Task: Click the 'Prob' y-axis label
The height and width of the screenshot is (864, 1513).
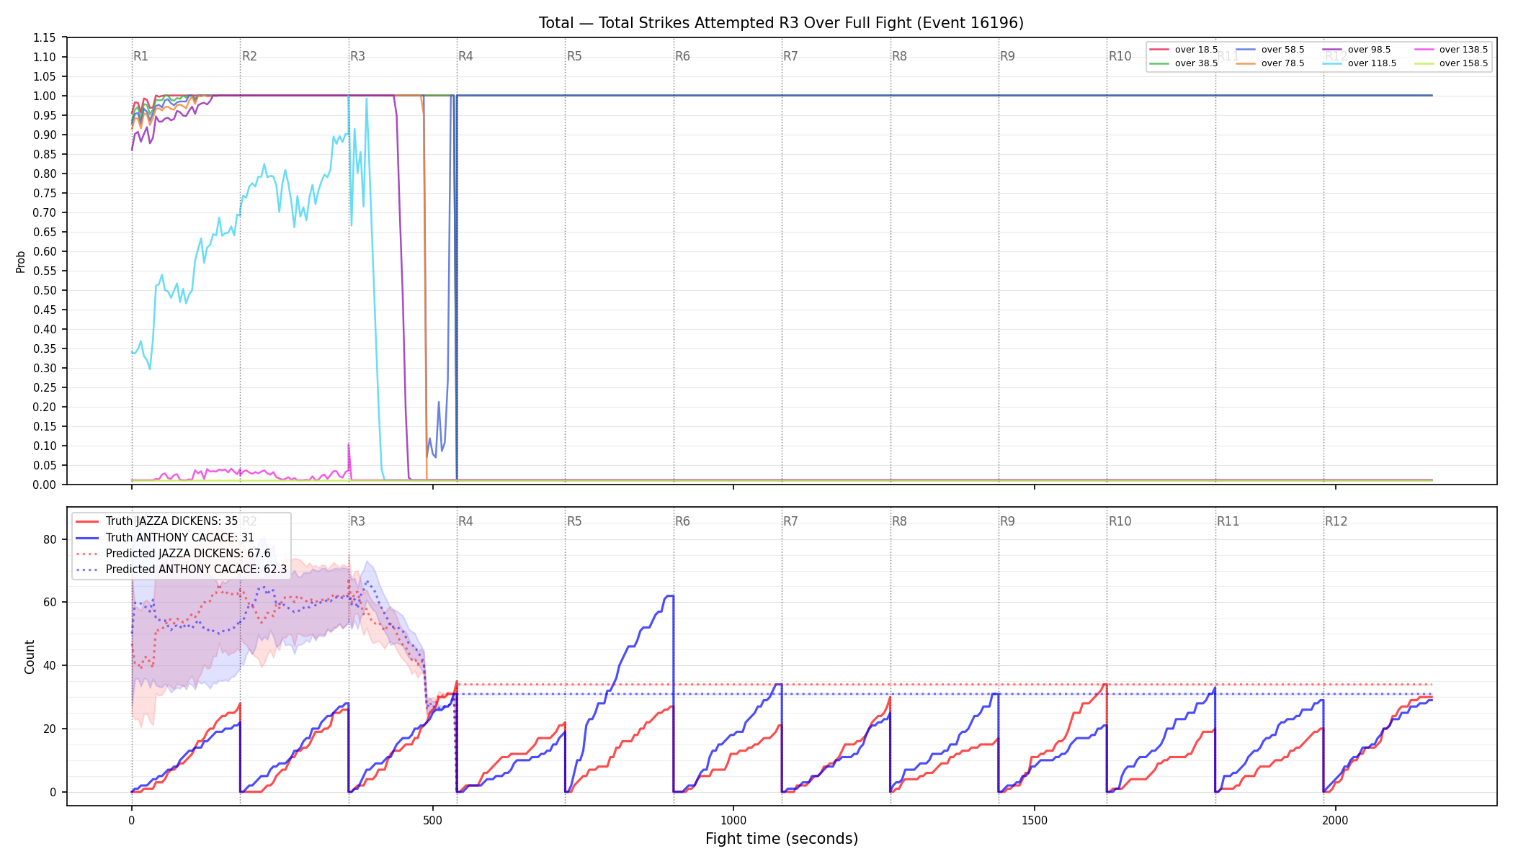Action: click(20, 261)
